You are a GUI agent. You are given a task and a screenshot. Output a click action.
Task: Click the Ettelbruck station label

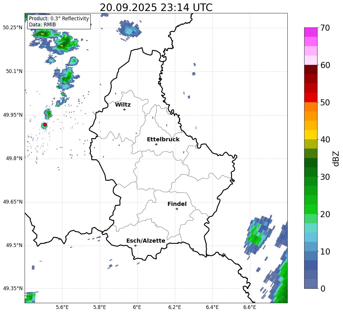163,140
